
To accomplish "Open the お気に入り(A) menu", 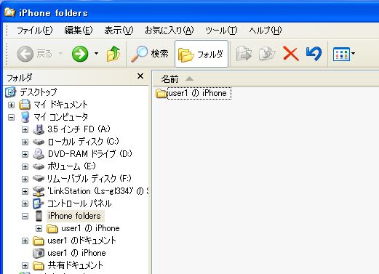I will (x=169, y=31).
